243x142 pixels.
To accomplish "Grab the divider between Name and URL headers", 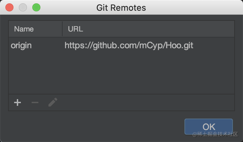I will tap(62, 29).
